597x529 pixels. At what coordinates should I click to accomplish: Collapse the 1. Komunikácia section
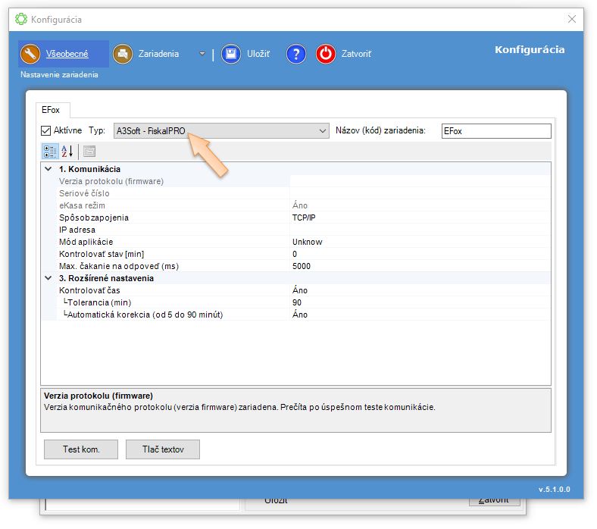(48, 169)
